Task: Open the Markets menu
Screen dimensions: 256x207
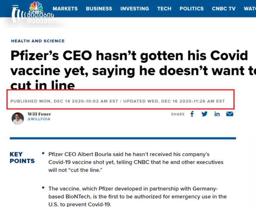Action: 65,9
